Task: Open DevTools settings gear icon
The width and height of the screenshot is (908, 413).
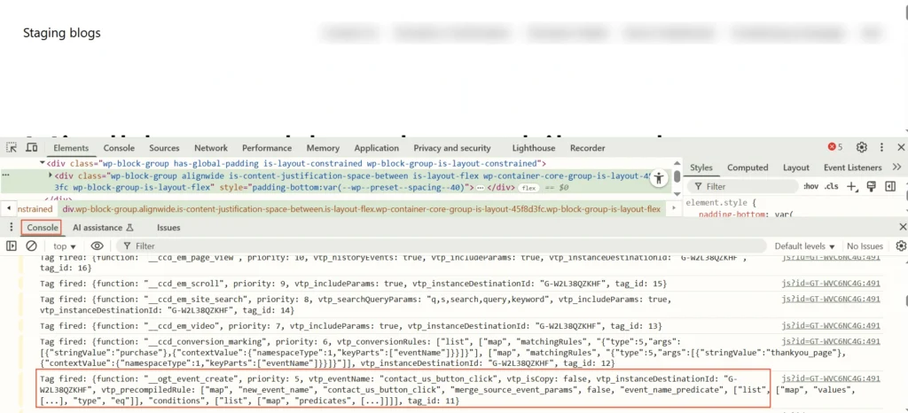Action: 861,148
